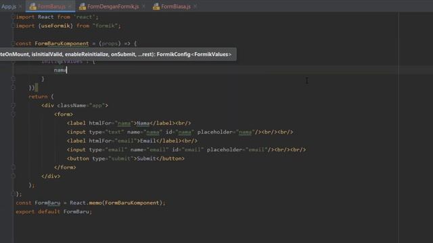433x243 pixels.
Task: Click fold marker beside closing form tag
Action: pyautogui.click(x=13, y=167)
